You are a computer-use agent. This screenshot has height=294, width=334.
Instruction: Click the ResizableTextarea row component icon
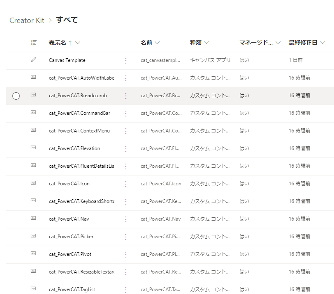[x=33, y=271]
